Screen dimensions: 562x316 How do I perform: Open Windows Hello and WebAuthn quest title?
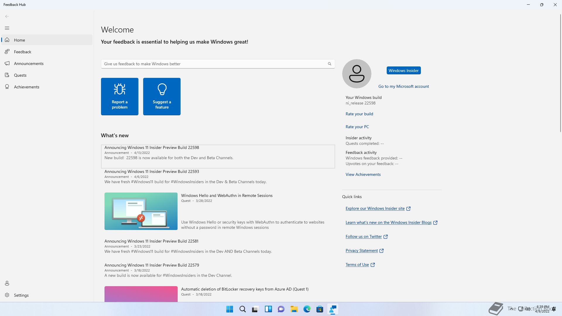(x=227, y=195)
